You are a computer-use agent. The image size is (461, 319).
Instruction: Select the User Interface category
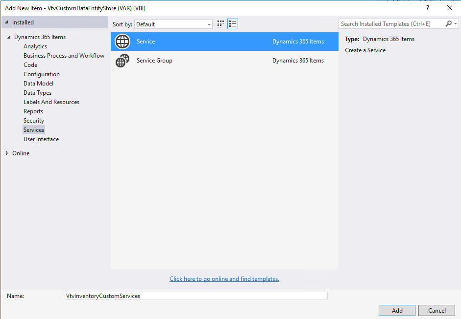point(41,139)
